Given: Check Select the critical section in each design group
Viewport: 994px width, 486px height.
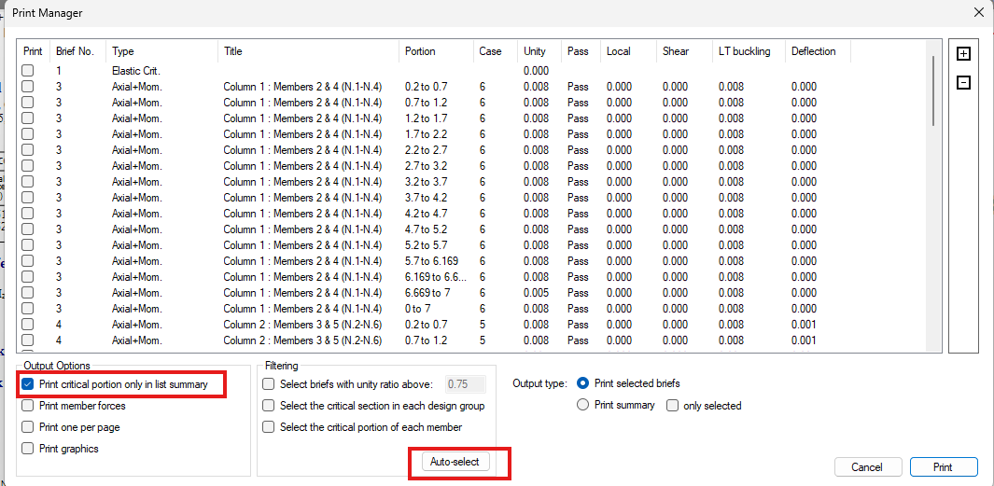Looking at the screenshot, I should (x=269, y=406).
